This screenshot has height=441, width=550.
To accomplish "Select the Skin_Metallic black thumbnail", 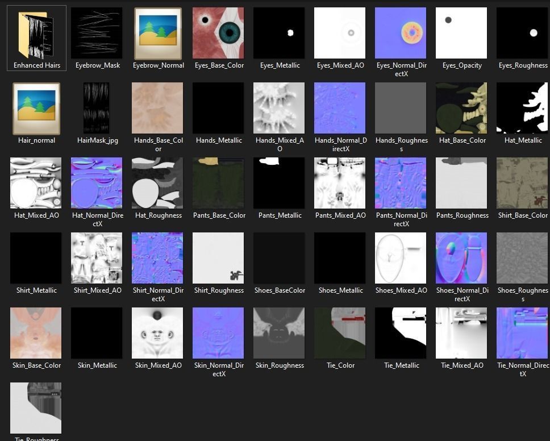I will click(97, 333).
